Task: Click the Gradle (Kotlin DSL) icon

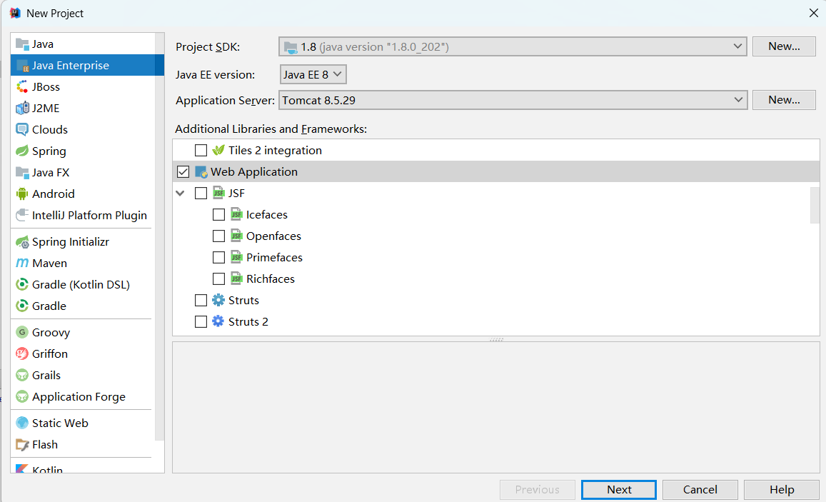Action: click(22, 284)
